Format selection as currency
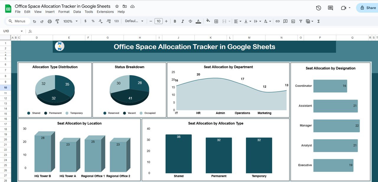Viewport: 378px width, 182px height. point(85,21)
